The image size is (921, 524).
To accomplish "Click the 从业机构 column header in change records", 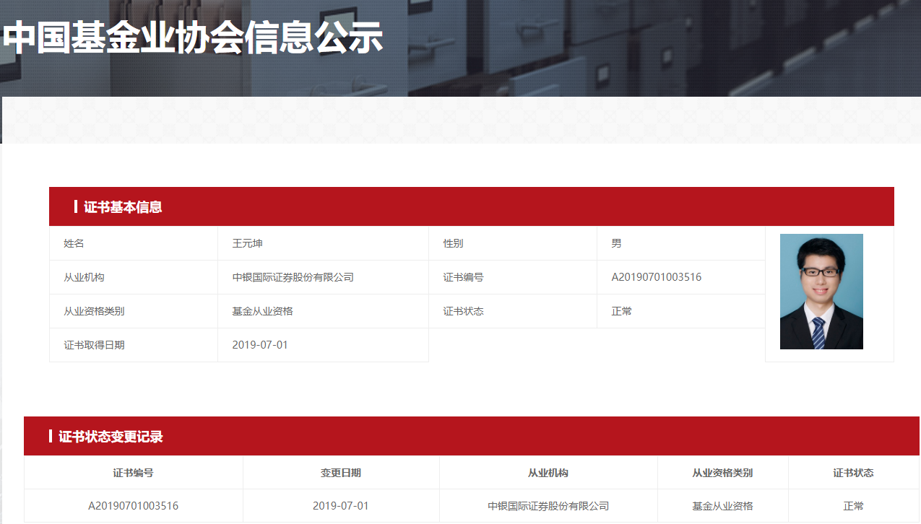I will coord(548,473).
